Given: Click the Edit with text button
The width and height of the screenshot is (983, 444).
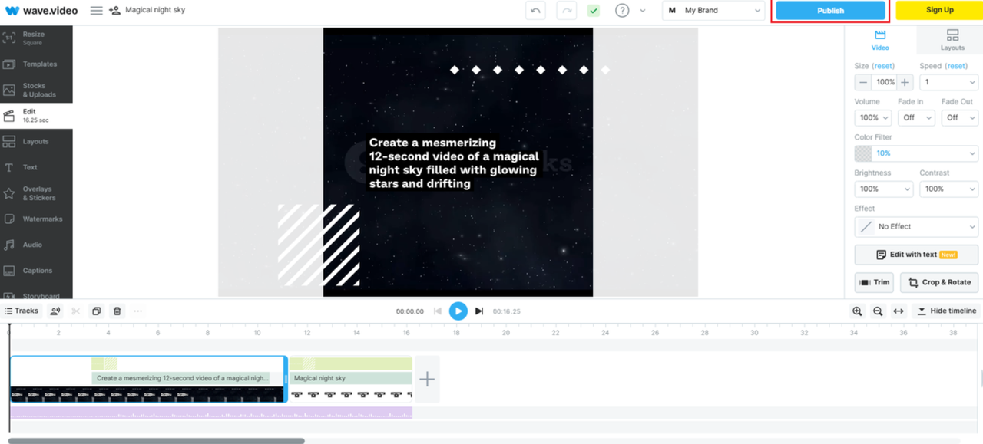Looking at the screenshot, I should pyautogui.click(x=917, y=255).
